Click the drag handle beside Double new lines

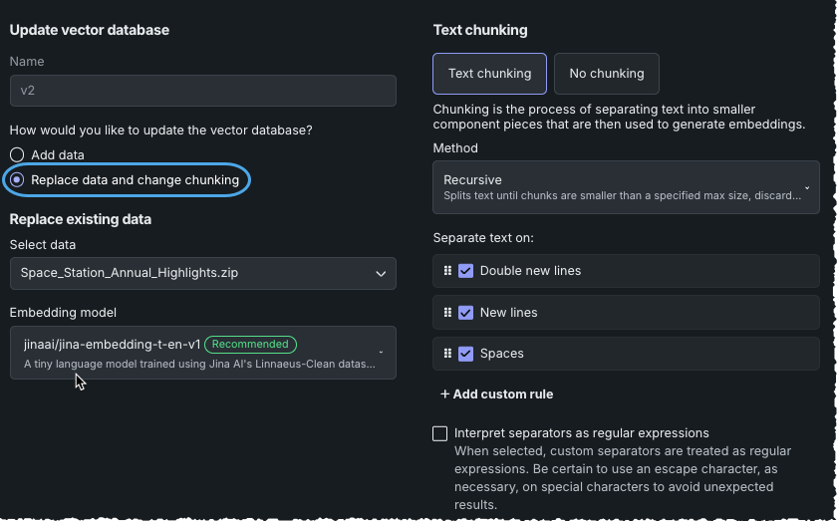point(447,271)
